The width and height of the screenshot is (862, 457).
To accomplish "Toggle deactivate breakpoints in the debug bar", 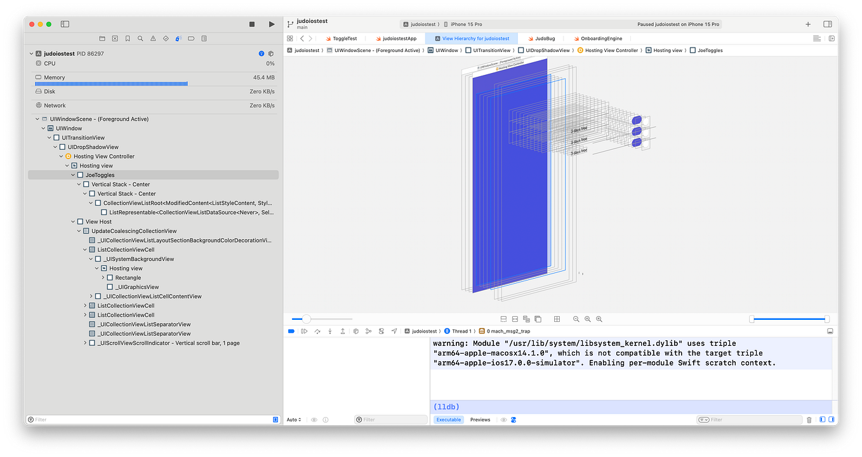I will (291, 331).
